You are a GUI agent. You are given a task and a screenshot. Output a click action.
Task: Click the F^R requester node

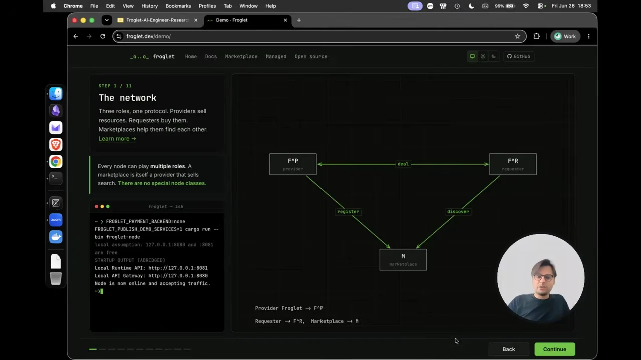(x=513, y=164)
